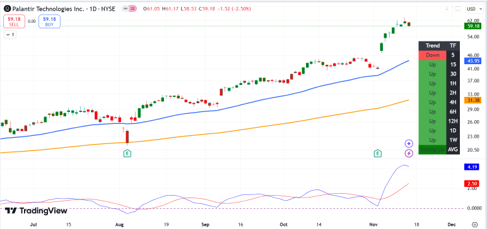Click the 54.00 price axis label
The width and height of the screenshot is (487, 229).
(472, 37)
